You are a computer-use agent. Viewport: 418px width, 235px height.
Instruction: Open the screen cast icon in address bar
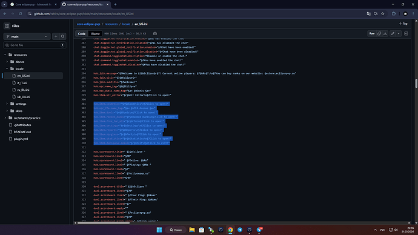[x=376, y=14]
